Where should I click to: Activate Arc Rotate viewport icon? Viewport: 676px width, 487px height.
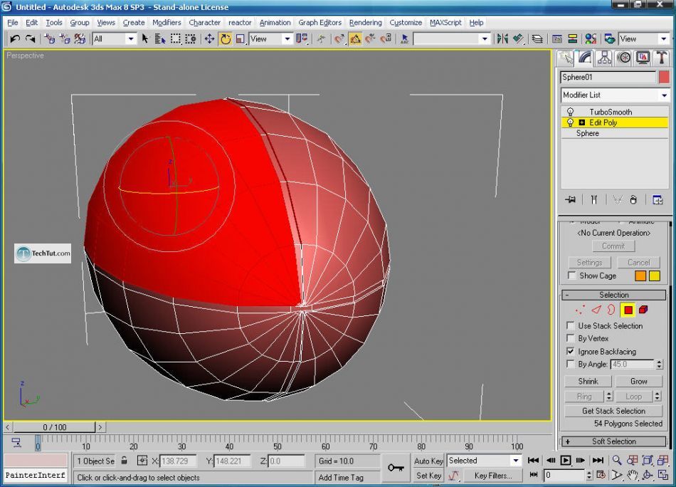(x=647, y=476)
